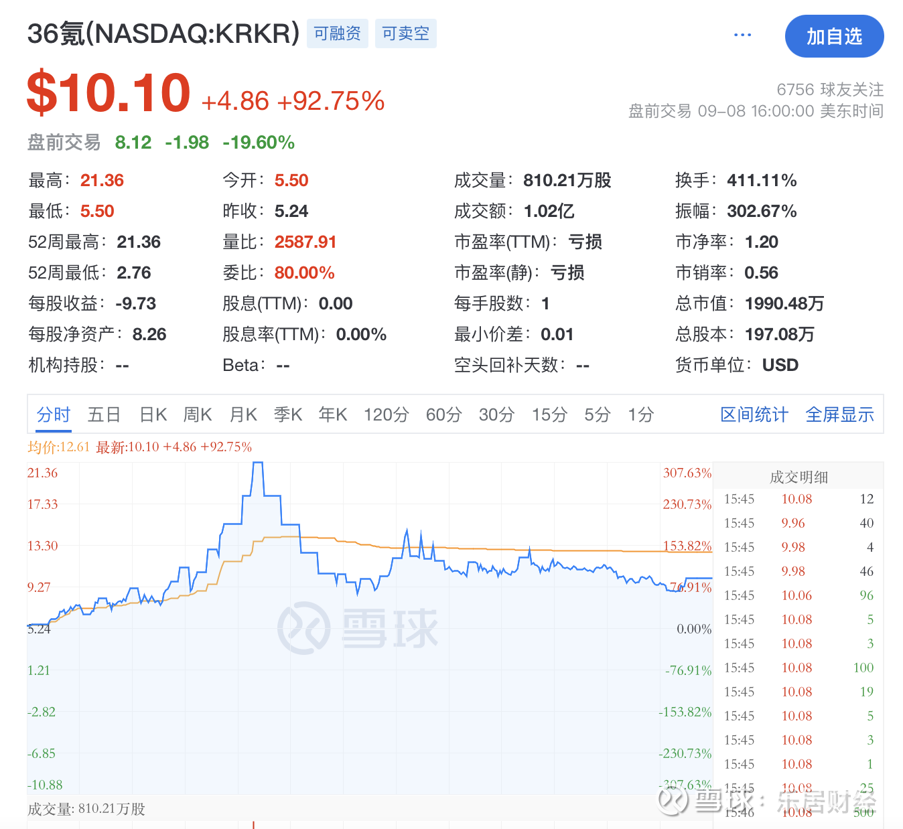
Task: Click the peak of the blue price line
Action: pos(257,463)
